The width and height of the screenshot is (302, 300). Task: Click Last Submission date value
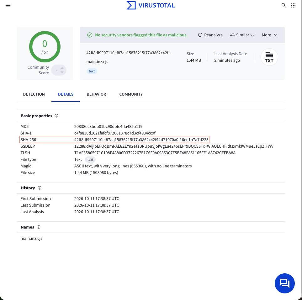tap(97, 205)
